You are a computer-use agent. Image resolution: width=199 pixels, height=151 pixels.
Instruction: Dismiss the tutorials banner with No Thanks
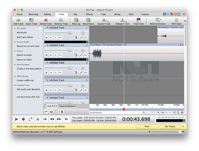click(x=170, y=126)
